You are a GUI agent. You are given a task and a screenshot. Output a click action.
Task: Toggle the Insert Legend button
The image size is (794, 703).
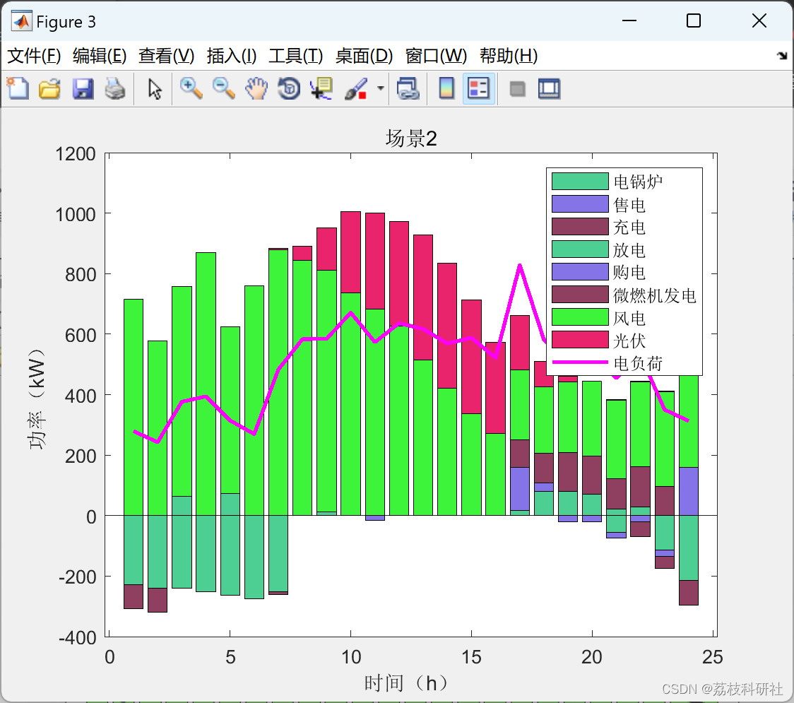[478, 88]
